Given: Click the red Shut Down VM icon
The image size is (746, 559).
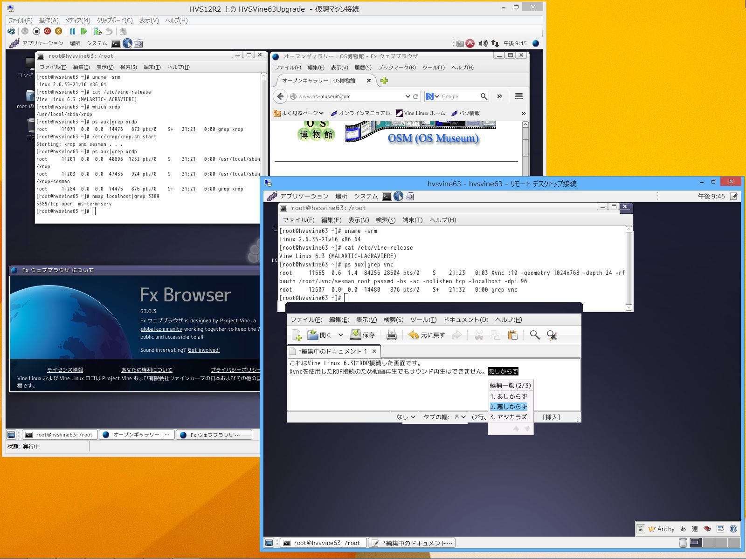Looking at the screenshot, I should coord(48,31).
